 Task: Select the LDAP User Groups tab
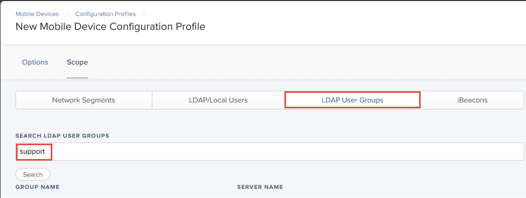coord(352,100)
